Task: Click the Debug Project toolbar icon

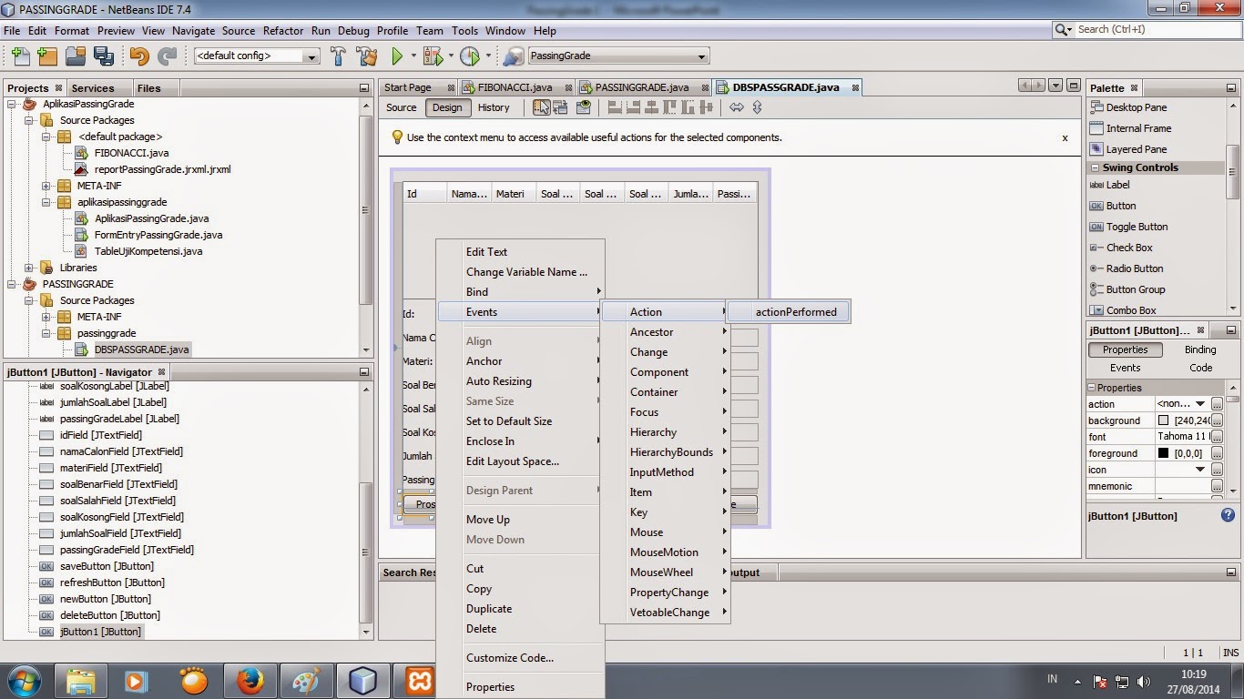Action: tap(433, 56)
